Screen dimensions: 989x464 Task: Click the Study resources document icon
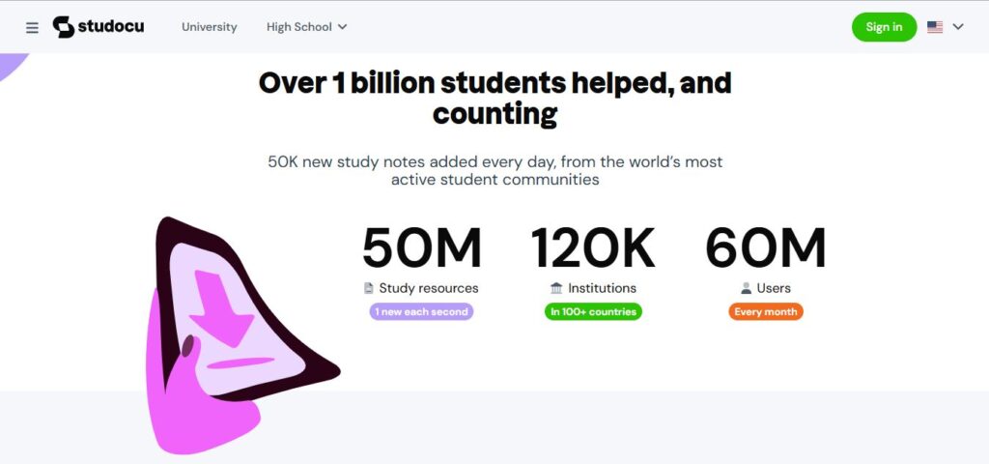coord(368,288)
